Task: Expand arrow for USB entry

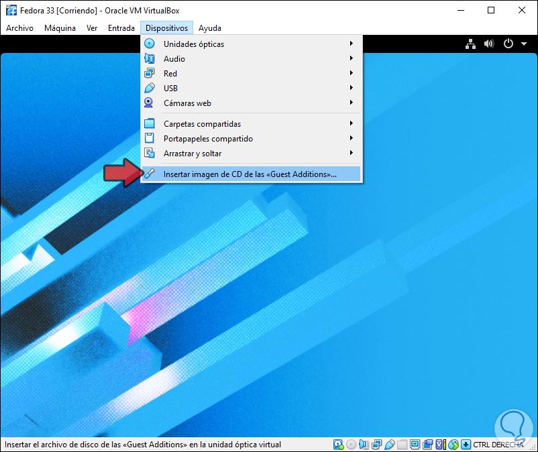Action: tap(352, 87)
